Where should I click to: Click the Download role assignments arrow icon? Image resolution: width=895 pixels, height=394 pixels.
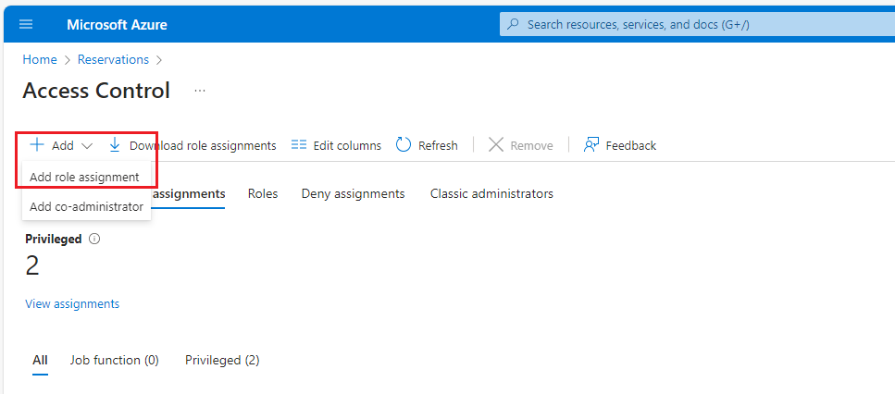115,145
